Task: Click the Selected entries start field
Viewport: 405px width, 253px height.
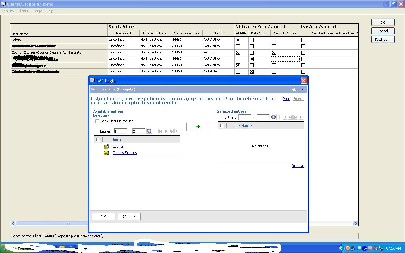Action: click(x=245, y=117)
